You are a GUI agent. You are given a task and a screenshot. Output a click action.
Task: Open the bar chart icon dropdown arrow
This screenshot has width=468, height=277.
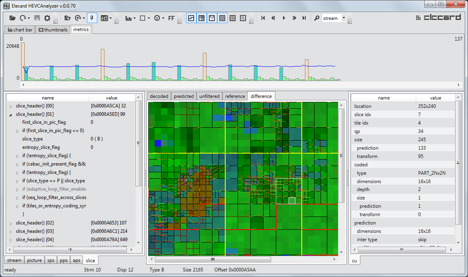(x=134, y=18)
